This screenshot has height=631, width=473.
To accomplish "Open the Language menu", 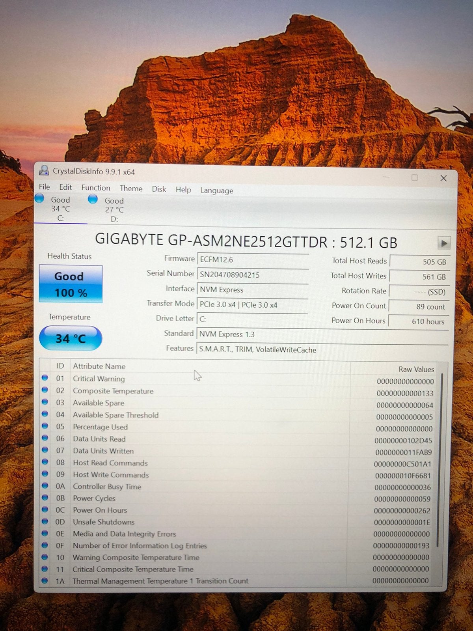I will tap(216, 190).
